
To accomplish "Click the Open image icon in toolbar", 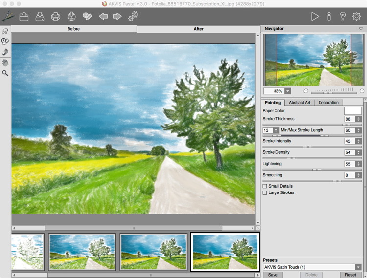I will click(x=23, y=17).
